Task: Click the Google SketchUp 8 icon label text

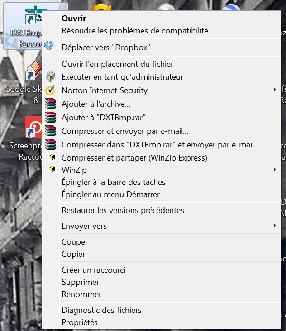Action: click(23, 95)
